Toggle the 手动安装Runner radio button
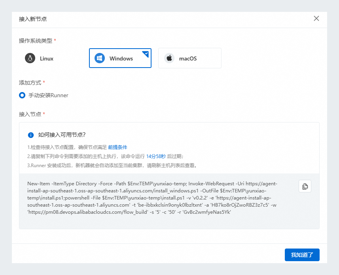 tap(22, 95)
